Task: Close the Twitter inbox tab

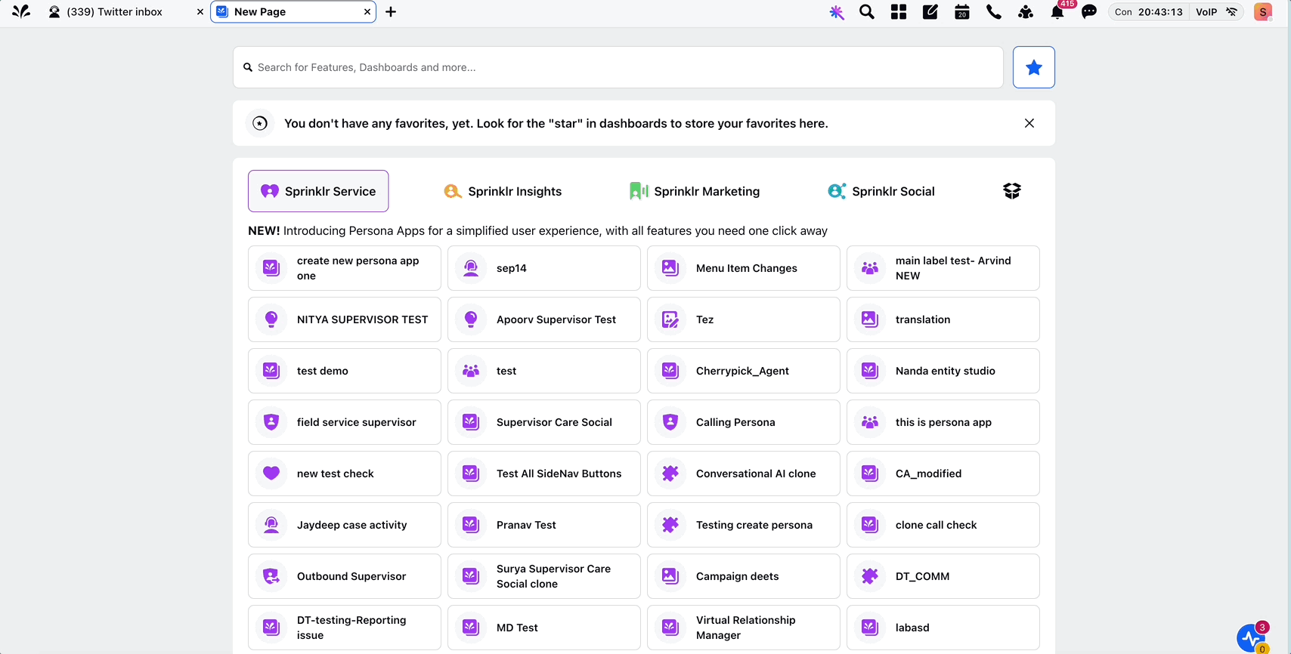Action: 200,12
